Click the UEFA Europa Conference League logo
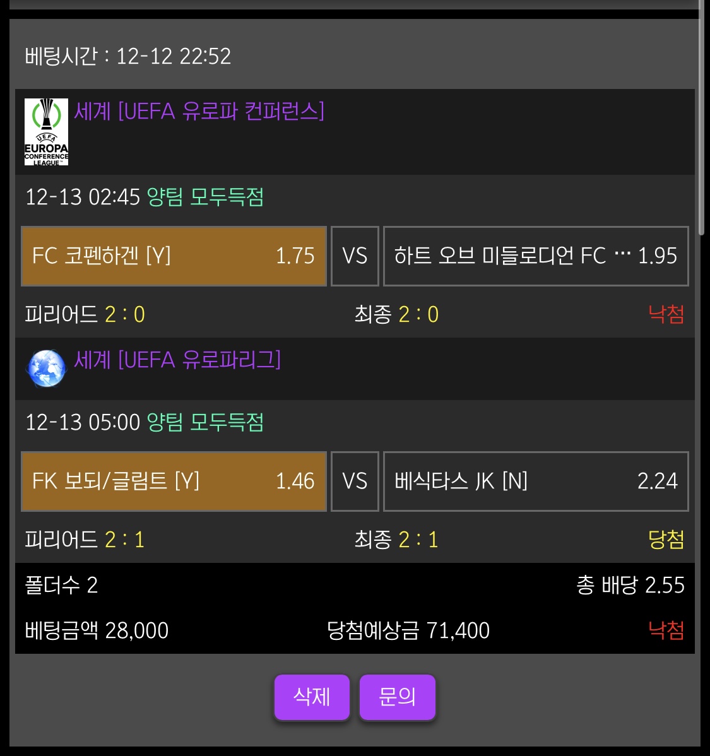The height and width of the screenshot is (756, 710). (46, 132)
